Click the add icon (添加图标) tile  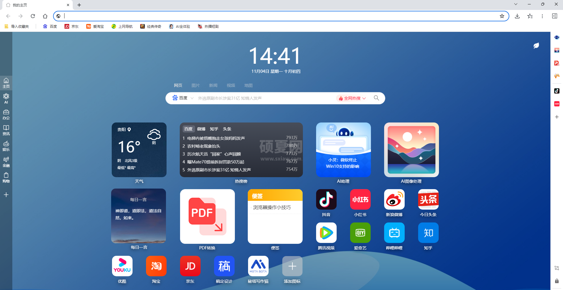pyautogui.click(x=292, y=266)
